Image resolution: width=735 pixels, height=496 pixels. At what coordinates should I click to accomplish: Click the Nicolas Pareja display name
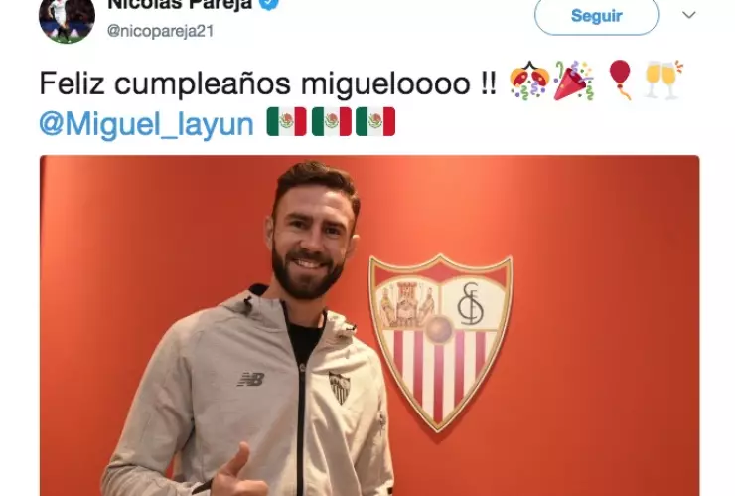pyautogui.click(x=181, y=5)
